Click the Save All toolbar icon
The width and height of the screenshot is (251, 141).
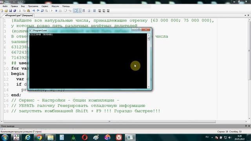[15, 11]
